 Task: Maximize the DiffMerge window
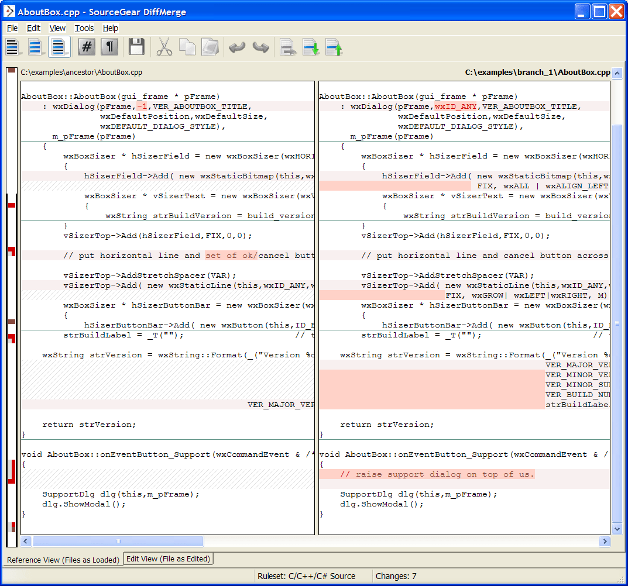[599, 12]
